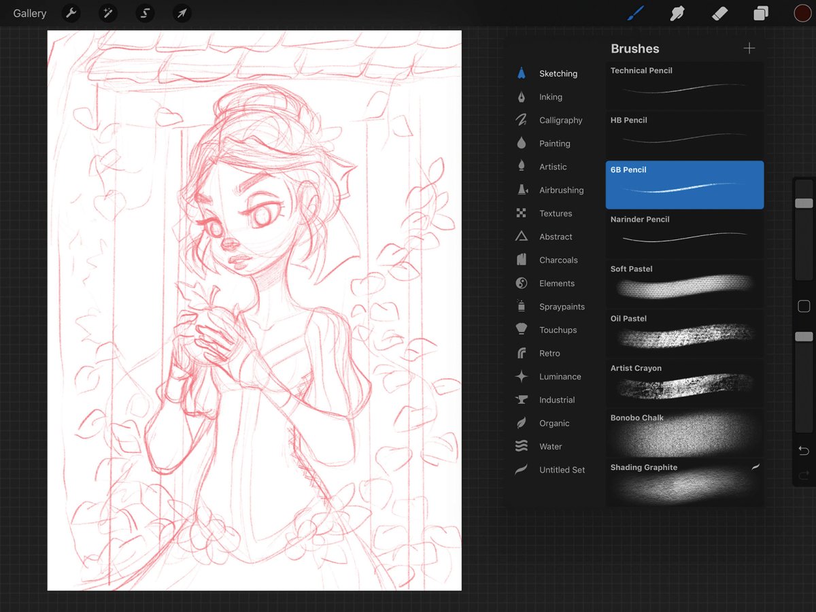The width and height of the screenshot is (816, 612).
Task: Return to the Gallery
Action: tap(30, 14)
